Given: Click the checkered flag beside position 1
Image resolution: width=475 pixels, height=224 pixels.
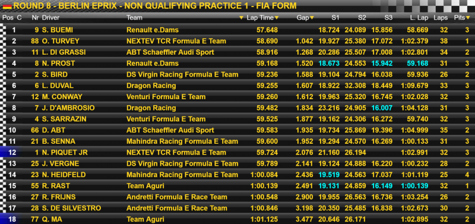Looking at the screenshot, I should click(4, 30).
